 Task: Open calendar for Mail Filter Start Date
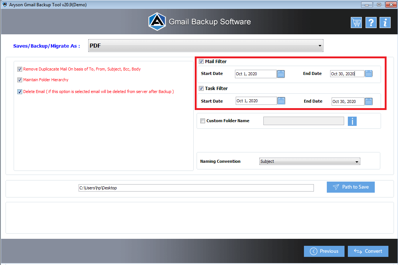point(281,74)
